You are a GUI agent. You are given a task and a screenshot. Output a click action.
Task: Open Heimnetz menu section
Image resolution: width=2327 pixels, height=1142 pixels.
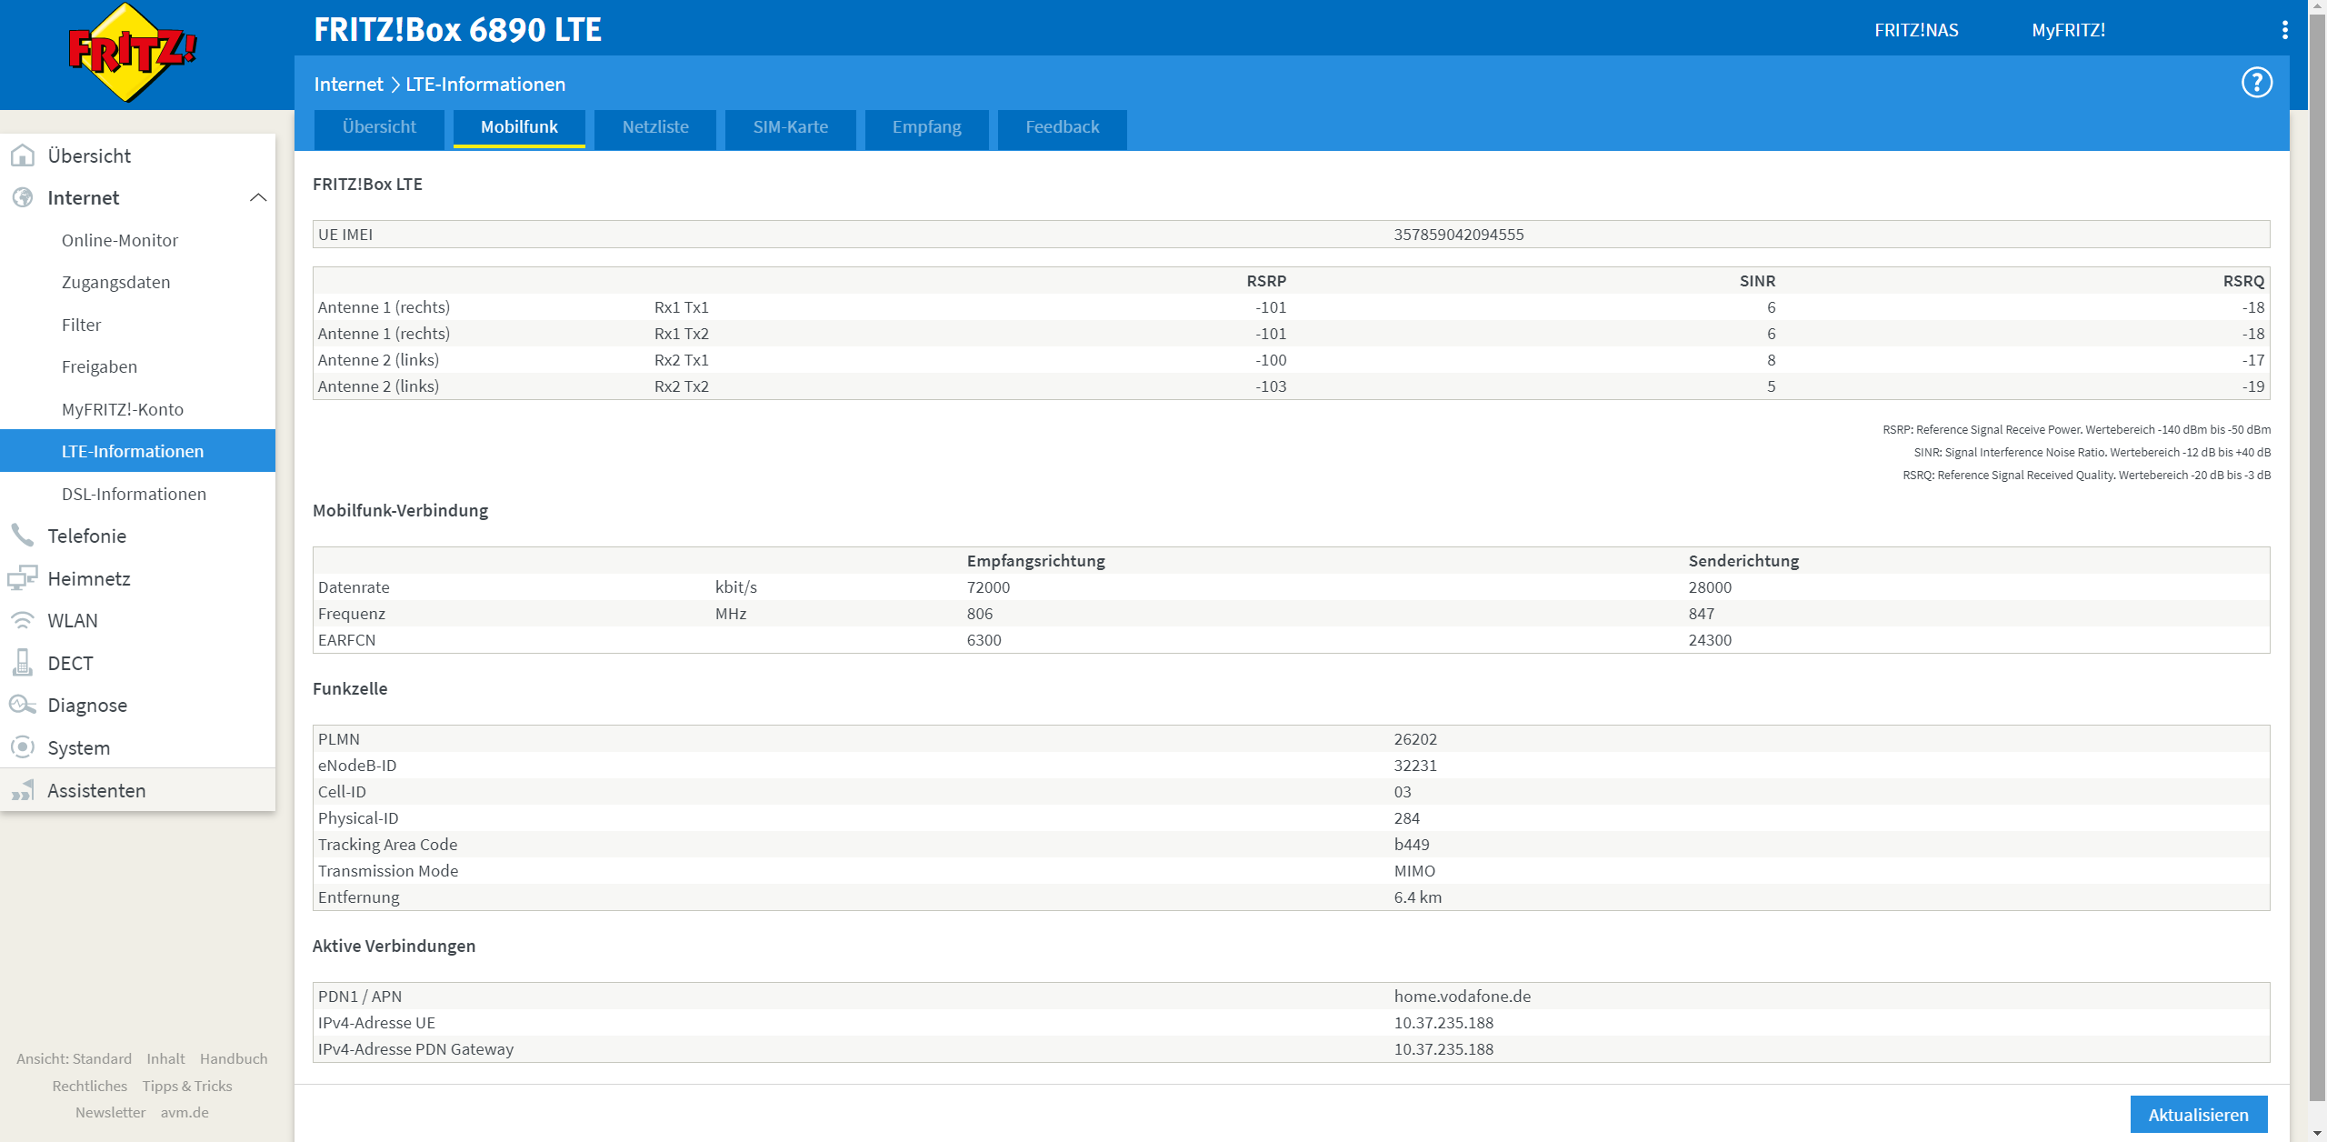point(137,578)
